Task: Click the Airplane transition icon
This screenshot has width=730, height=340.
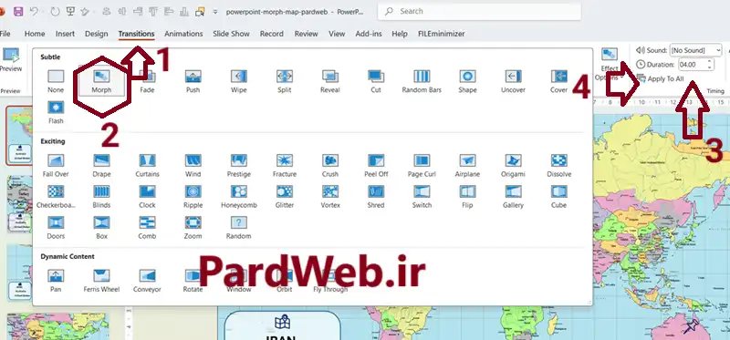Action: [467, 160]
